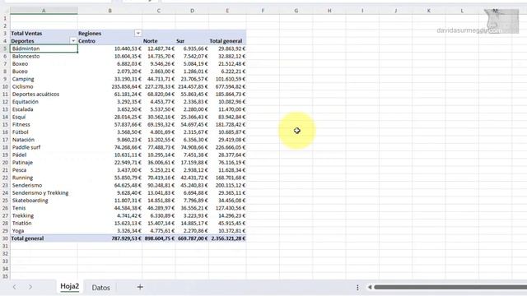This screenshot has height=296, width=527.
Task: Select the Escalada cell
Action: coord(44,109)
